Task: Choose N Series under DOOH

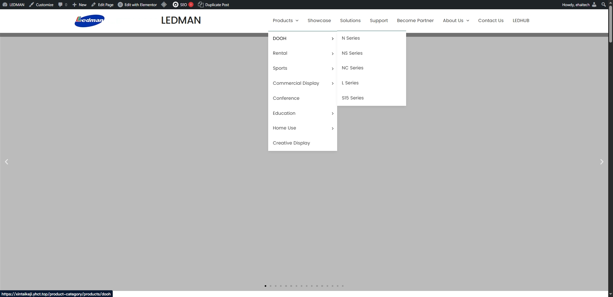Action: (x=351, y=38)
